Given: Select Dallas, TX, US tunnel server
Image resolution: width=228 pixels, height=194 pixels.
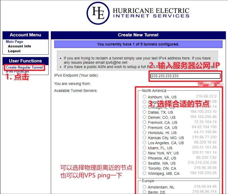Looking at the screenshot, I should (x=144, y=112).
